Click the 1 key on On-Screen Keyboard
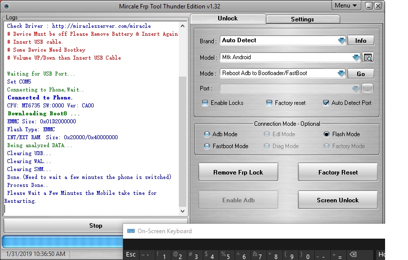 click(162, 255)
